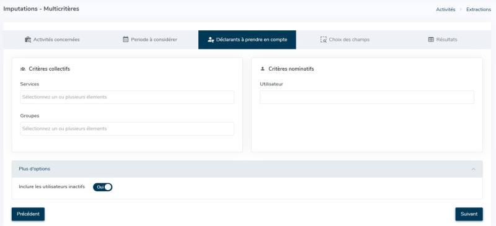
Task: Click the Critères nominatifs heading
Action: (291, 69)
